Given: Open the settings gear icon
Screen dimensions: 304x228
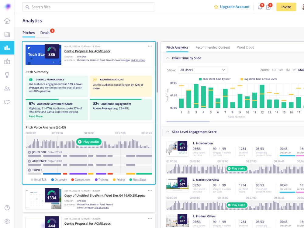Looking at the screenshot, I should (7, 221).
